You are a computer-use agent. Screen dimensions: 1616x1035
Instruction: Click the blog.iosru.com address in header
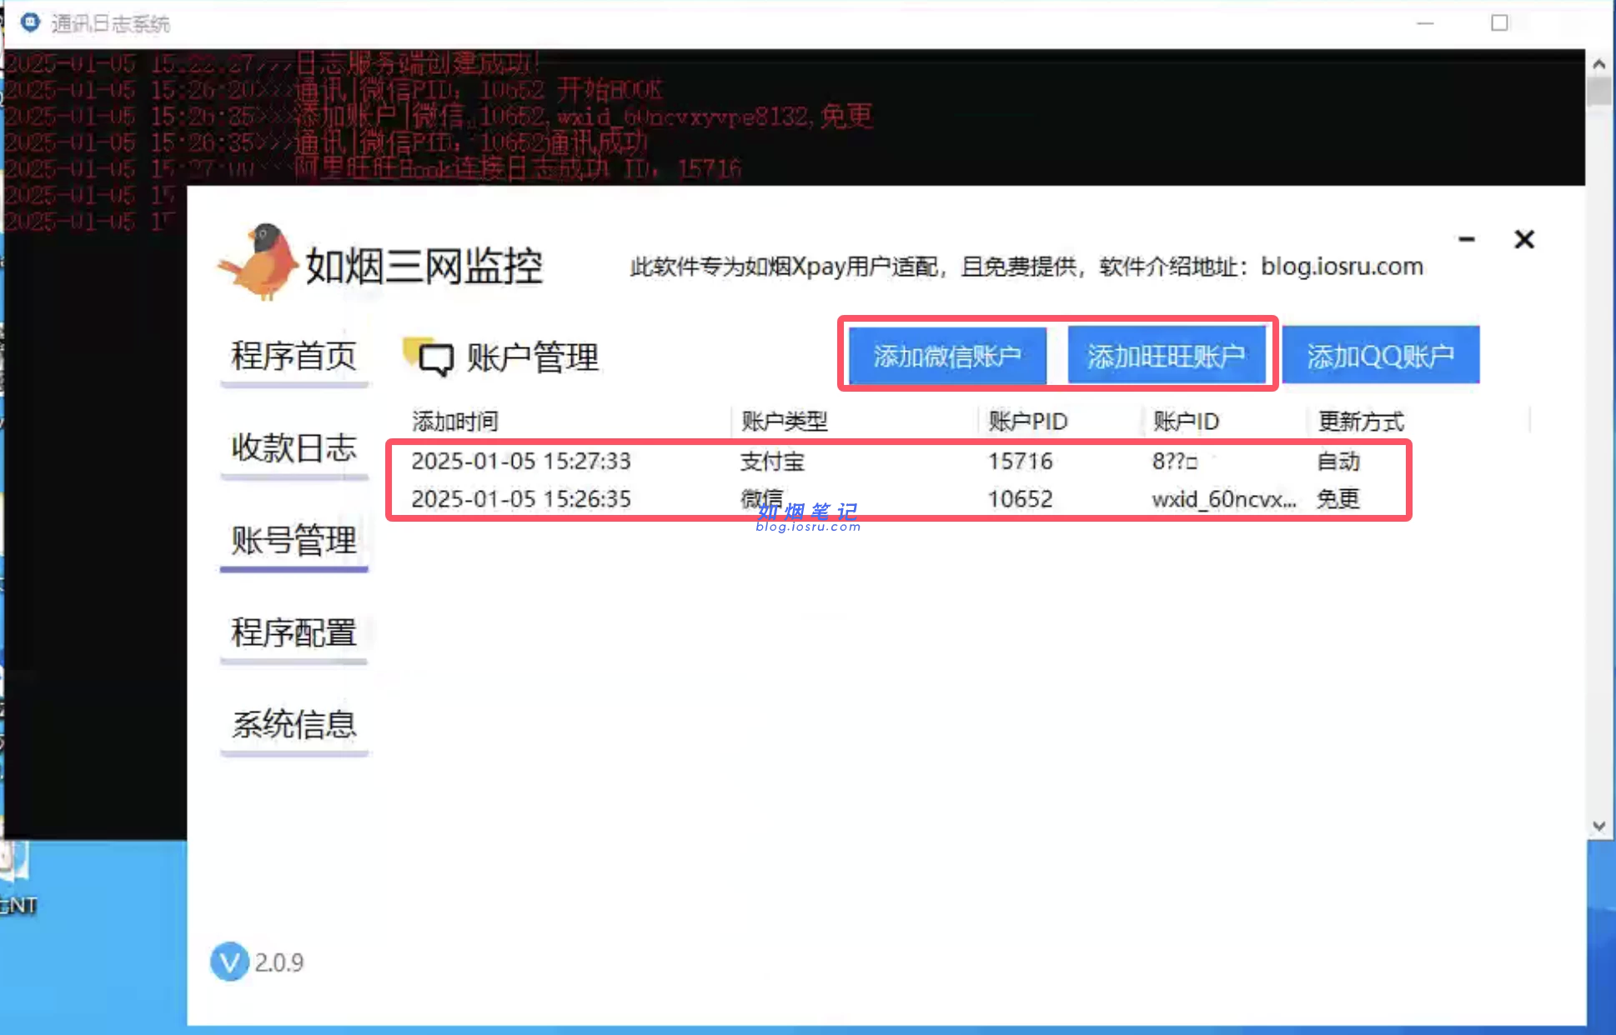pos(1342,266)
